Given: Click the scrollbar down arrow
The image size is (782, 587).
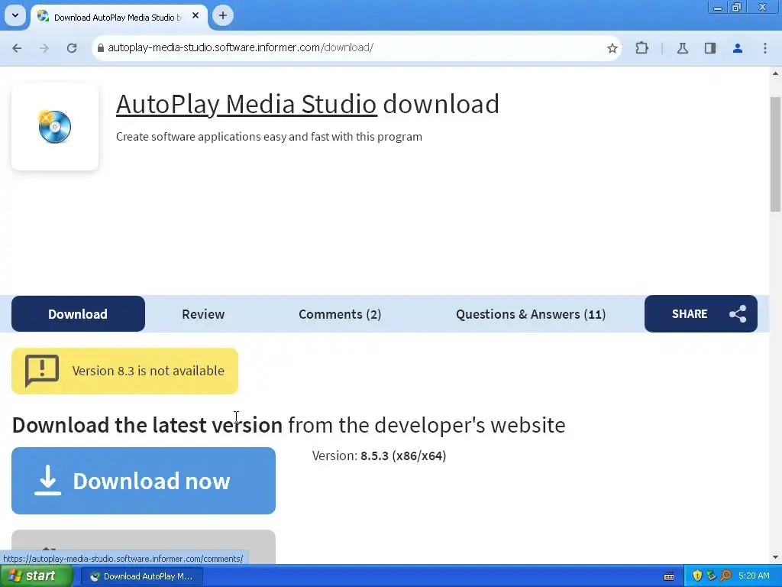Looking at the screenshot, I should pyautogui.click(x=775, y=557).
